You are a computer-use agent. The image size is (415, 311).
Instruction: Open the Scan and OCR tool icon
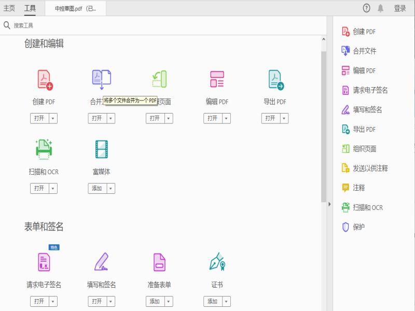[x=44, y=149]
